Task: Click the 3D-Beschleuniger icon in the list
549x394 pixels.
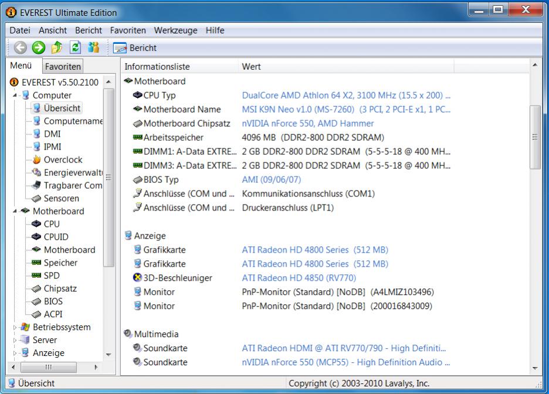Action: [x=138, y=277]
